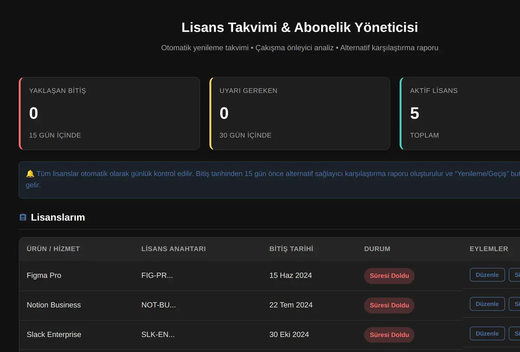
Task: Click the number 5 in Aktif Lisans
Action: pos(414,113)
